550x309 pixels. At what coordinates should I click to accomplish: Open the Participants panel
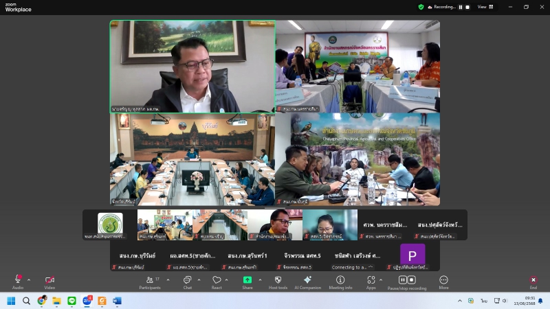pos(150,282)
